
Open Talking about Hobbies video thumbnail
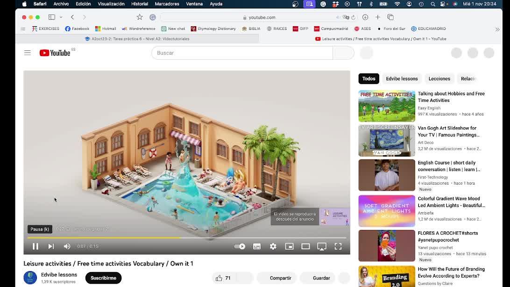click(x=387, y=106)
